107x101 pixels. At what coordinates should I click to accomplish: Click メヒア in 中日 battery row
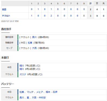click(40, 92)
